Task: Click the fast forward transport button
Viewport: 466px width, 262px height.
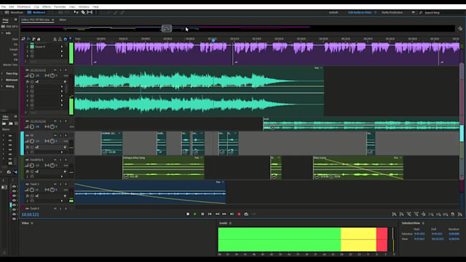Action: (224, 214)
